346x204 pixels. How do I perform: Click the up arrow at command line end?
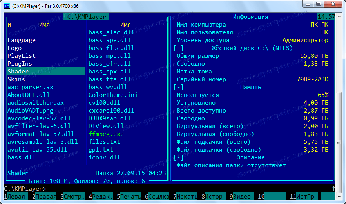(333, 189)
